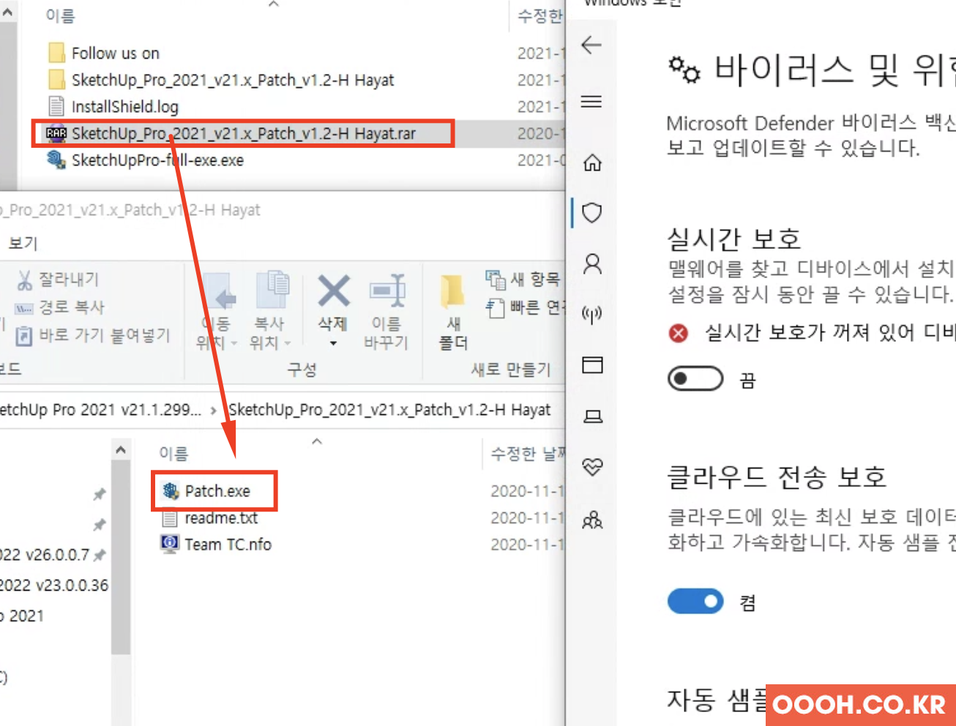Image resolution: width=956 pixels, height=726 pixels.
Task: Click navigation pane scroll-up arrow
Action: (121, 450)
